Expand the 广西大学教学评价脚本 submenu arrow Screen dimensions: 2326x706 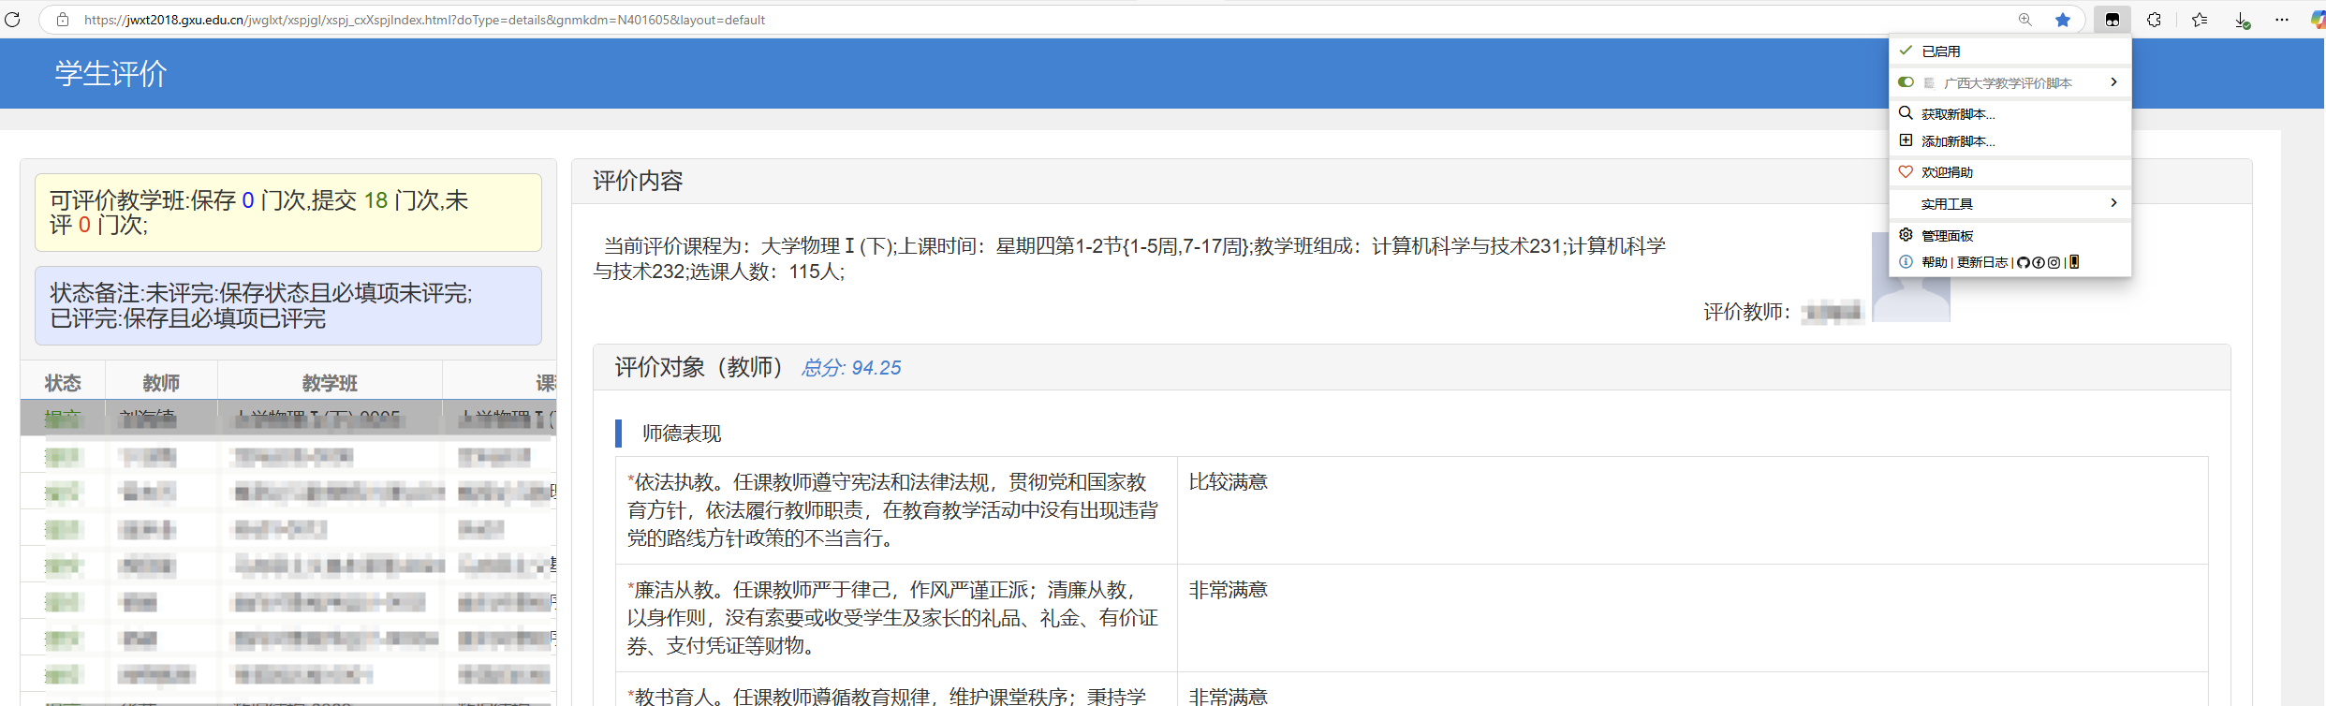2113,82
